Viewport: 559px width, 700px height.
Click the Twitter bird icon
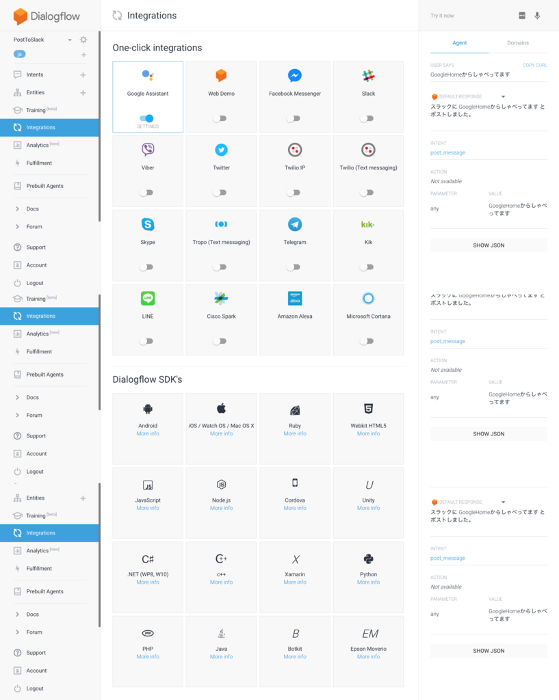point(221,150)
